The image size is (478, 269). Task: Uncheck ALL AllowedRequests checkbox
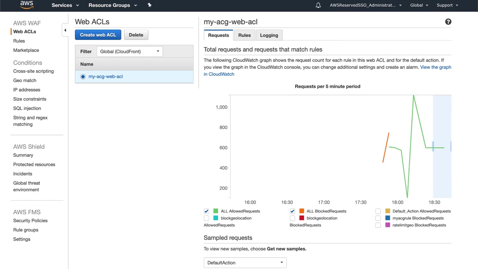pos(207,211)
